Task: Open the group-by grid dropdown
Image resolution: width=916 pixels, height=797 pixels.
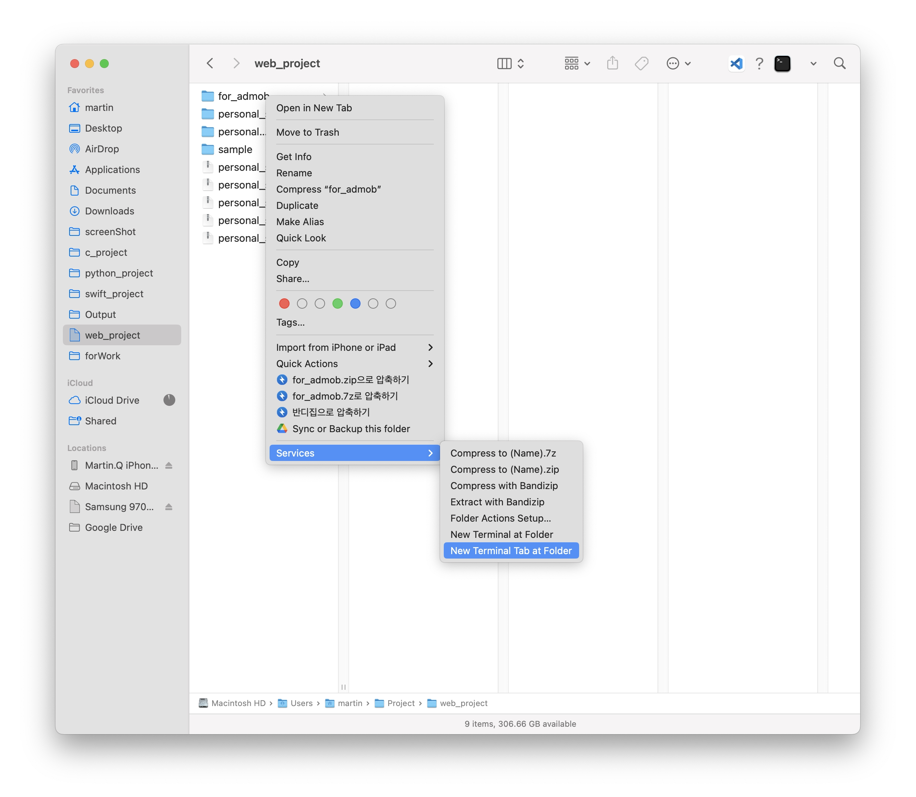Action: point(577,64)
